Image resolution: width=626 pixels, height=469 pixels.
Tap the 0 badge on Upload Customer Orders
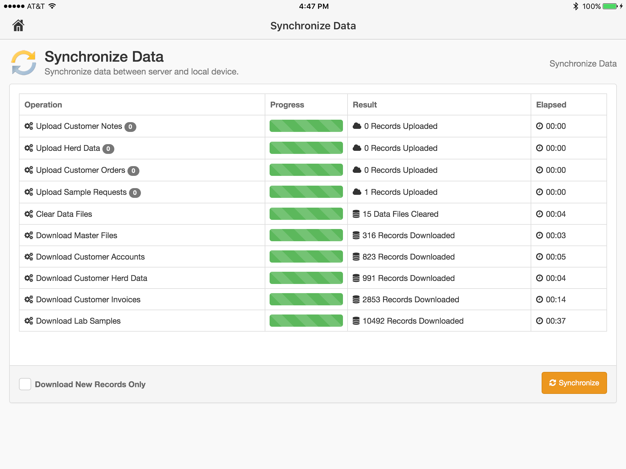click(133, 171)
